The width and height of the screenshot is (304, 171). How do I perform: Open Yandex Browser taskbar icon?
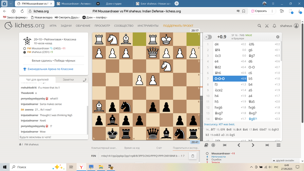pos(81,167)
